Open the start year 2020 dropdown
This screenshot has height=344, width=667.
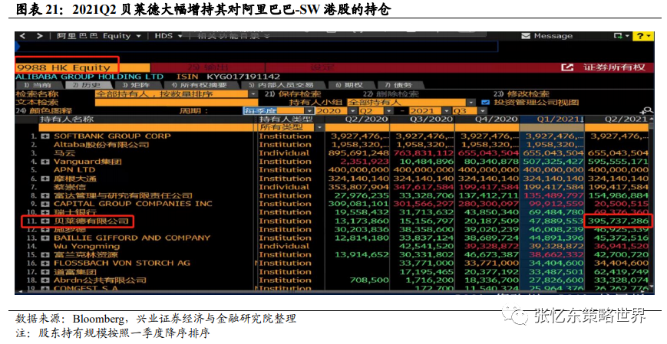point(352,111)
